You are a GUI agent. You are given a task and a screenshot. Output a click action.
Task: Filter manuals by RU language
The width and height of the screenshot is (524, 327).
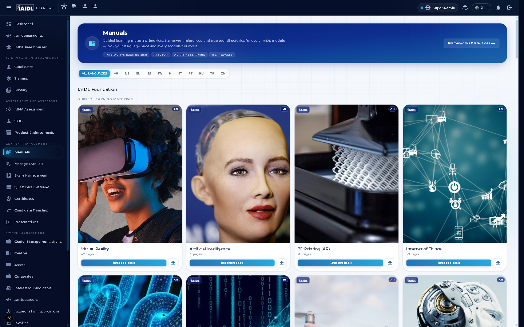pos(201,73)
